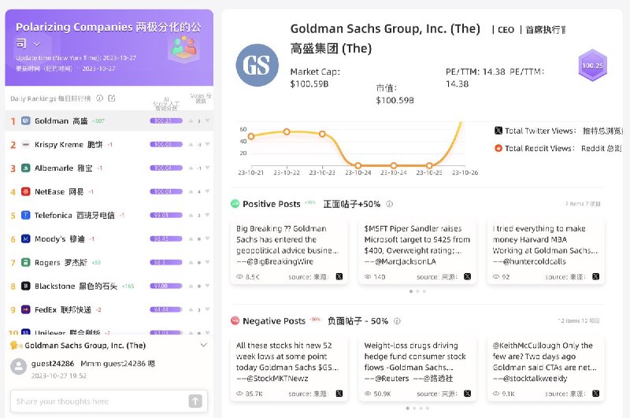Viewport: 630px width, 418px height.
Task: Downvote Krispy Kreme in rankings
Action: tap(207, 144)
